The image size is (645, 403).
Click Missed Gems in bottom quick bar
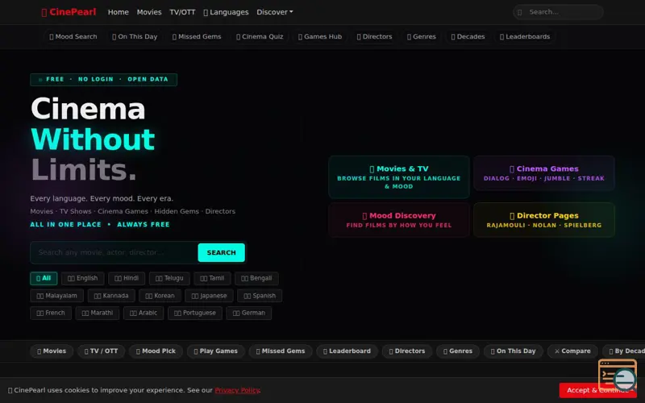(281, 351)
